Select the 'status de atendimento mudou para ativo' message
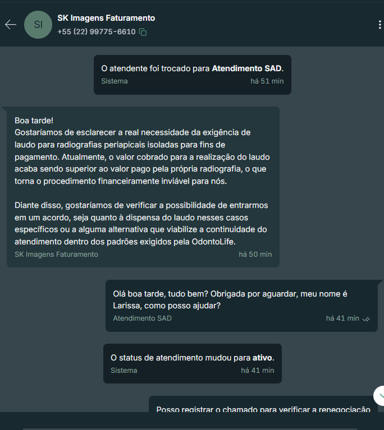The height and width of the screenshot is (430, 384). point(192,363)
